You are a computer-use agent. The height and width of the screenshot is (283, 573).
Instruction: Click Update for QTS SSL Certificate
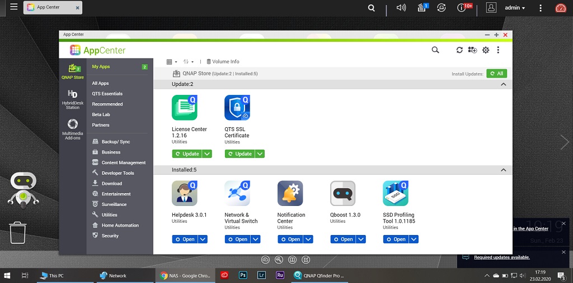[x=239, y=154]
